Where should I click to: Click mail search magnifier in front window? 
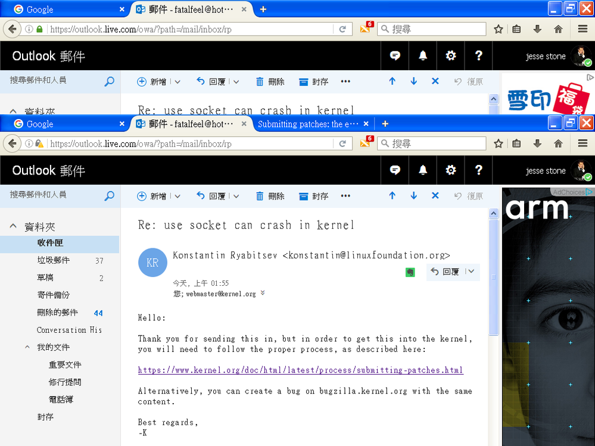(x=109, y=196)
